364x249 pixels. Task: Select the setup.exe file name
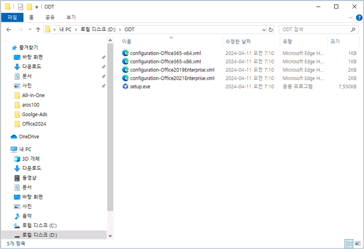click(x=140, y=87)
